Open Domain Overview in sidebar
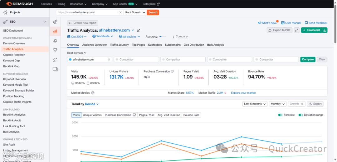The height and width of the screenshot is (162, 337). tap(14, 43)
